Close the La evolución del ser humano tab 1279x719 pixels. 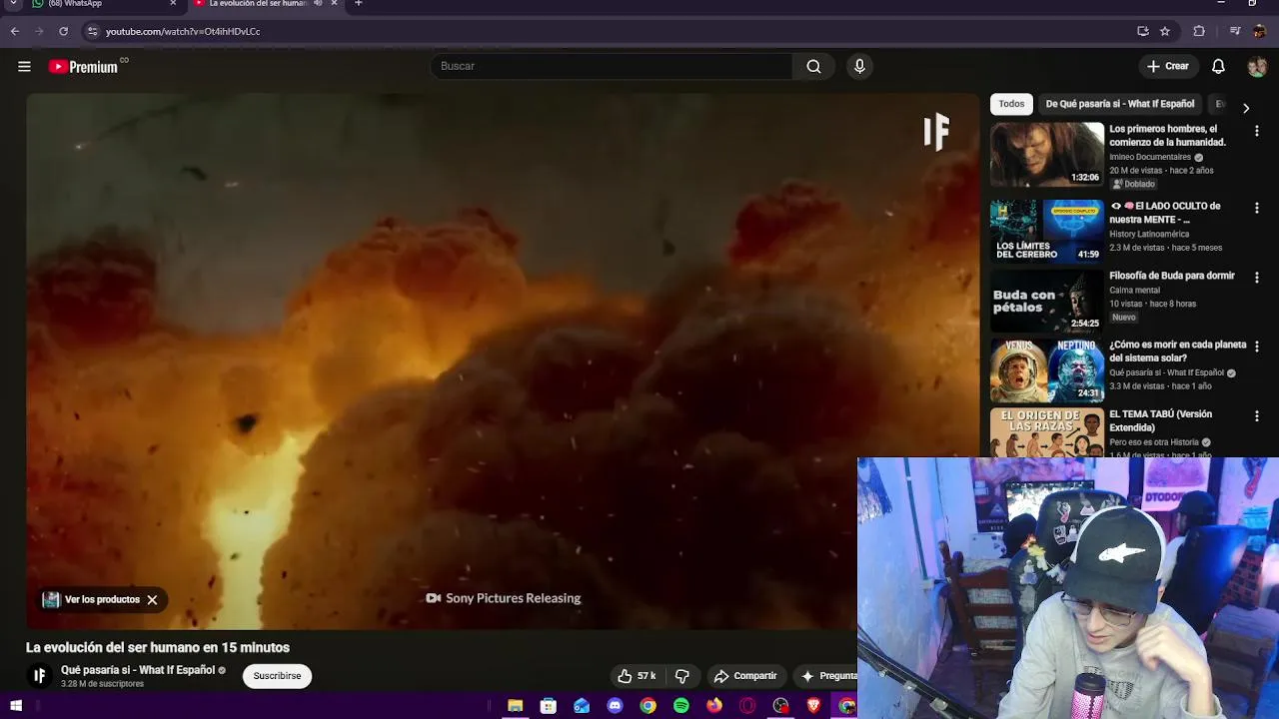click(334, 4)
